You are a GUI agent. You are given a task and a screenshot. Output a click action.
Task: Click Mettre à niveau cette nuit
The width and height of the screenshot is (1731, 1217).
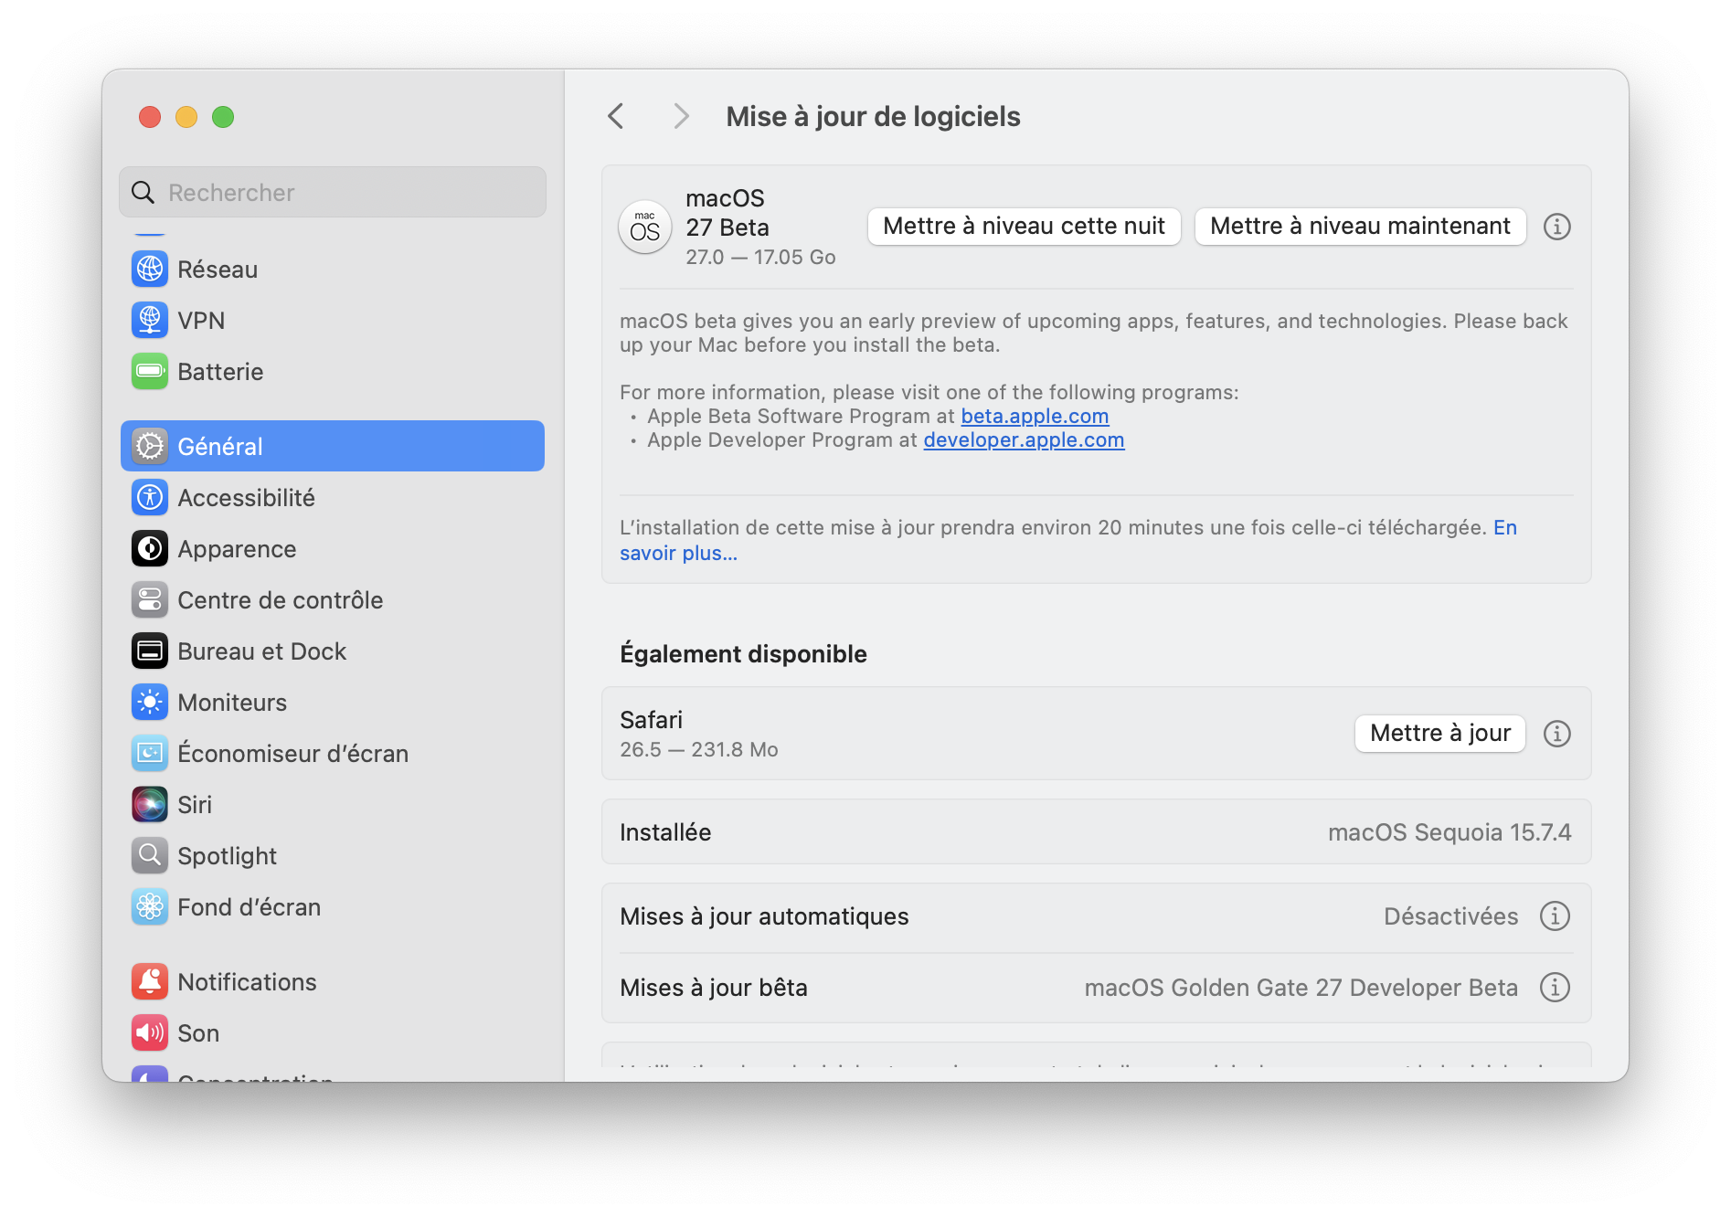(x=1024, y=227)
